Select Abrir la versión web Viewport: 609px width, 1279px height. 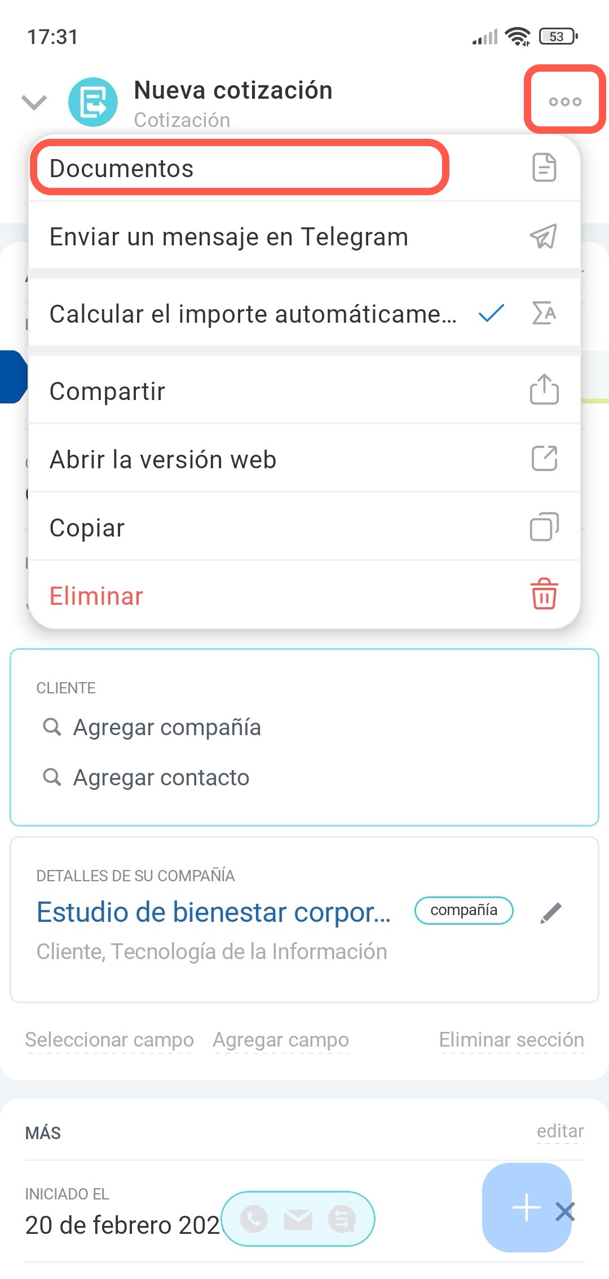tap(163, 459)
